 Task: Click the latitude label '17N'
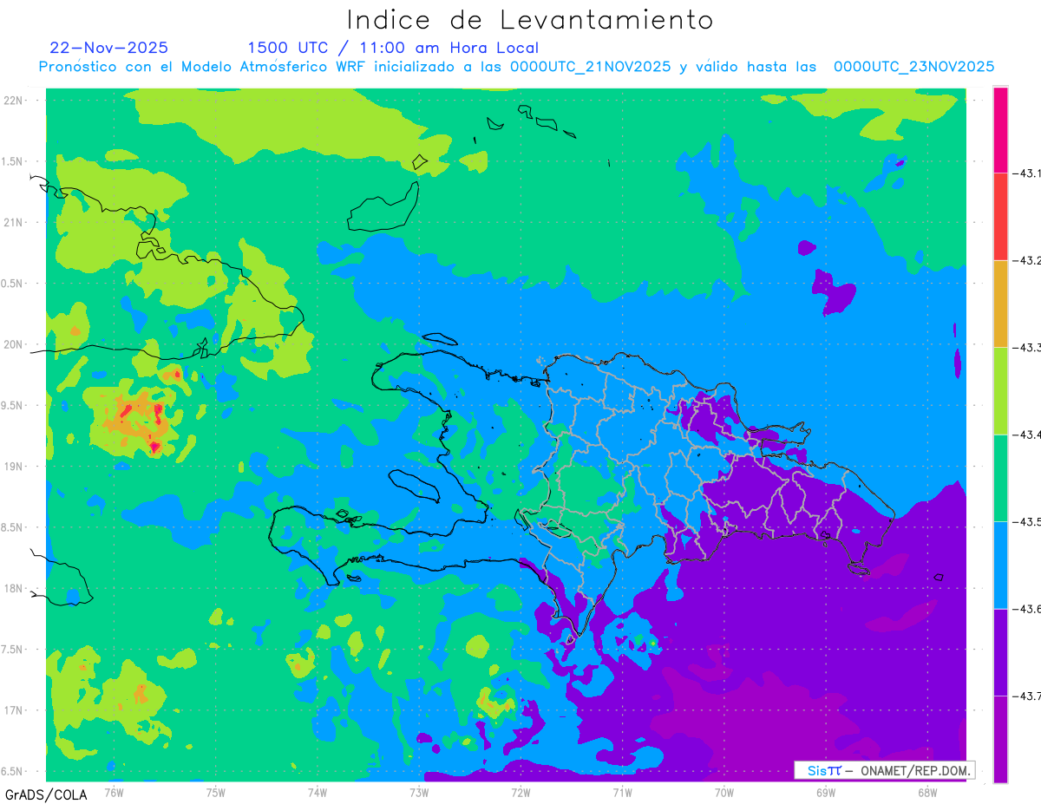point(13,710)
